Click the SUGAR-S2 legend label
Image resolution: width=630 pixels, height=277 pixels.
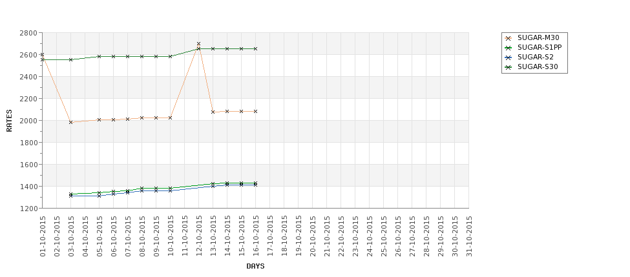[x=535, y=57]
